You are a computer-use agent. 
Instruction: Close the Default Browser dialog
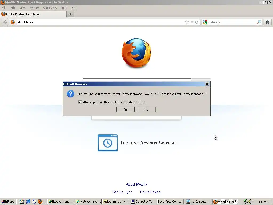207,84
